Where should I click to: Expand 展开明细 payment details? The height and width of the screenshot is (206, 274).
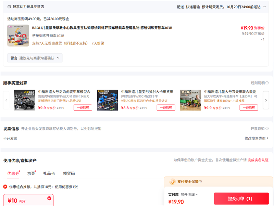pyautogui.click(x=189, y=194)
